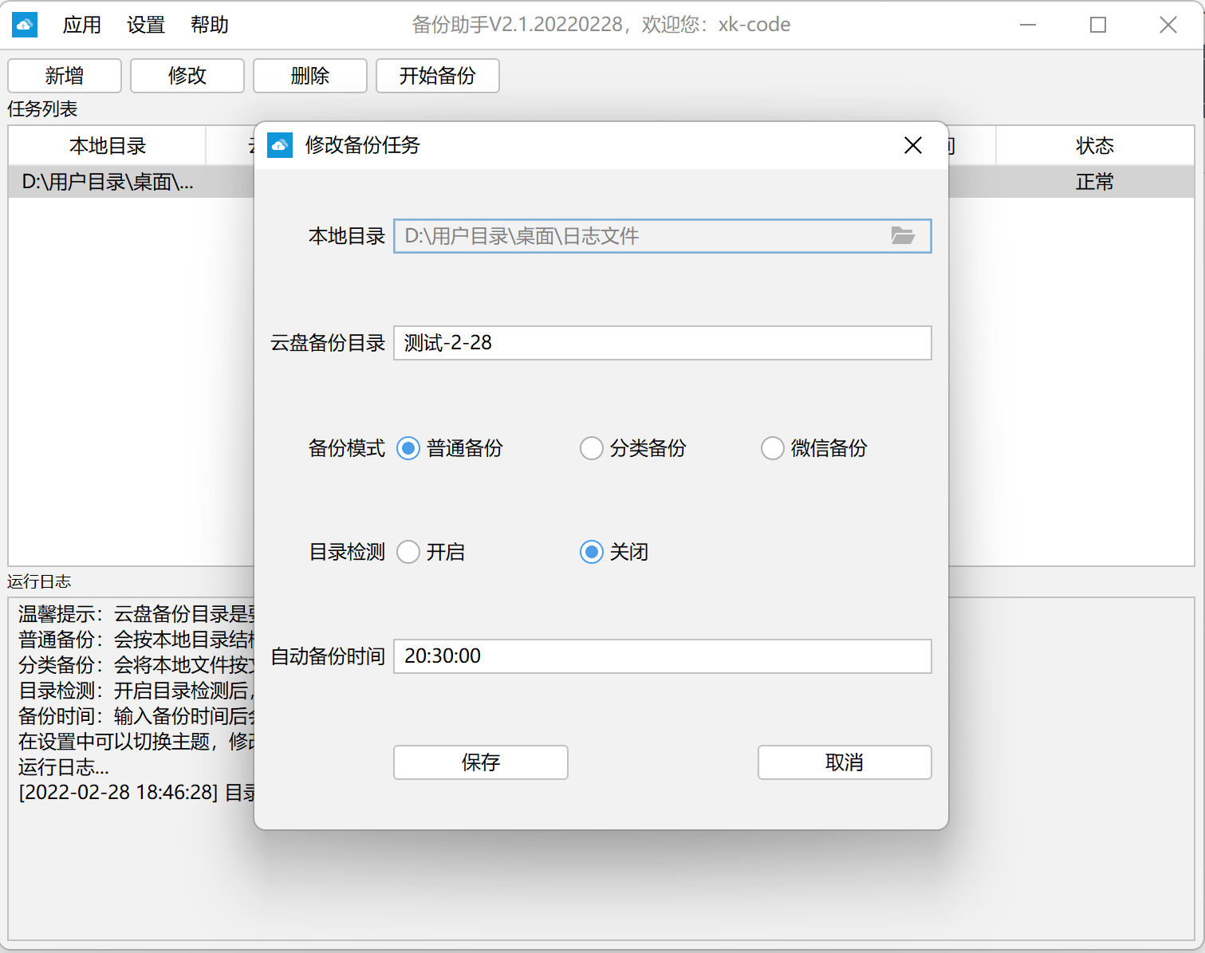Open the 设置 menu
1205x953 pixels.
[x=146, y=25]
